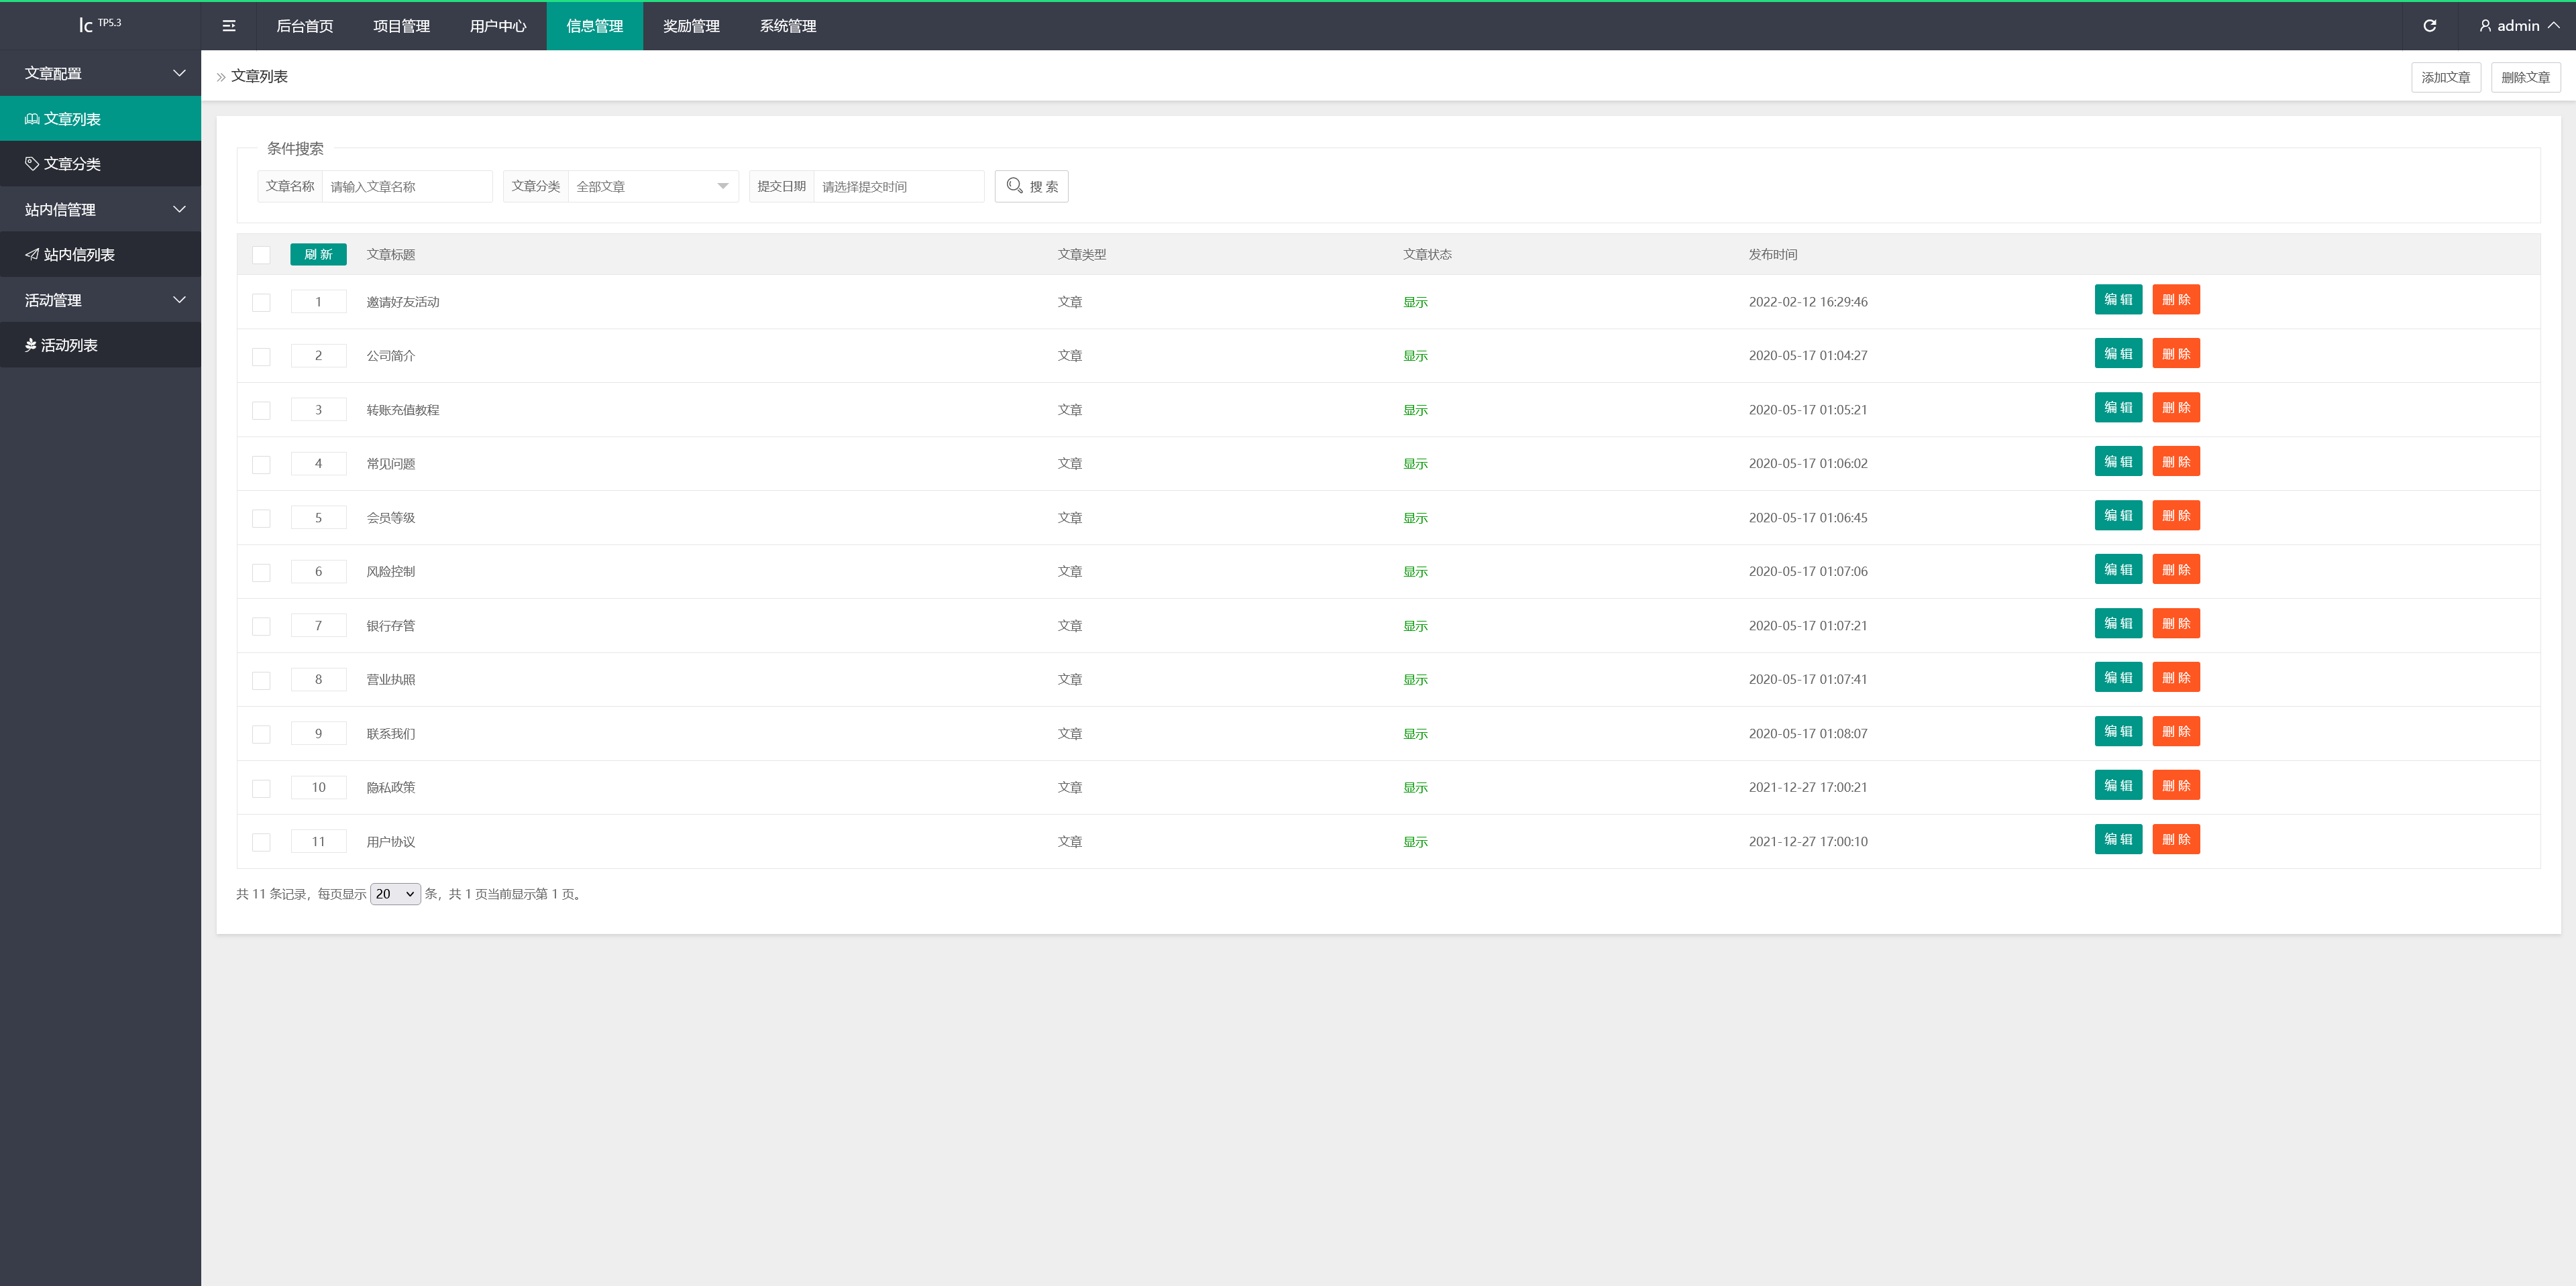Click the refresh icon in top bar

tap(2429, 26)
